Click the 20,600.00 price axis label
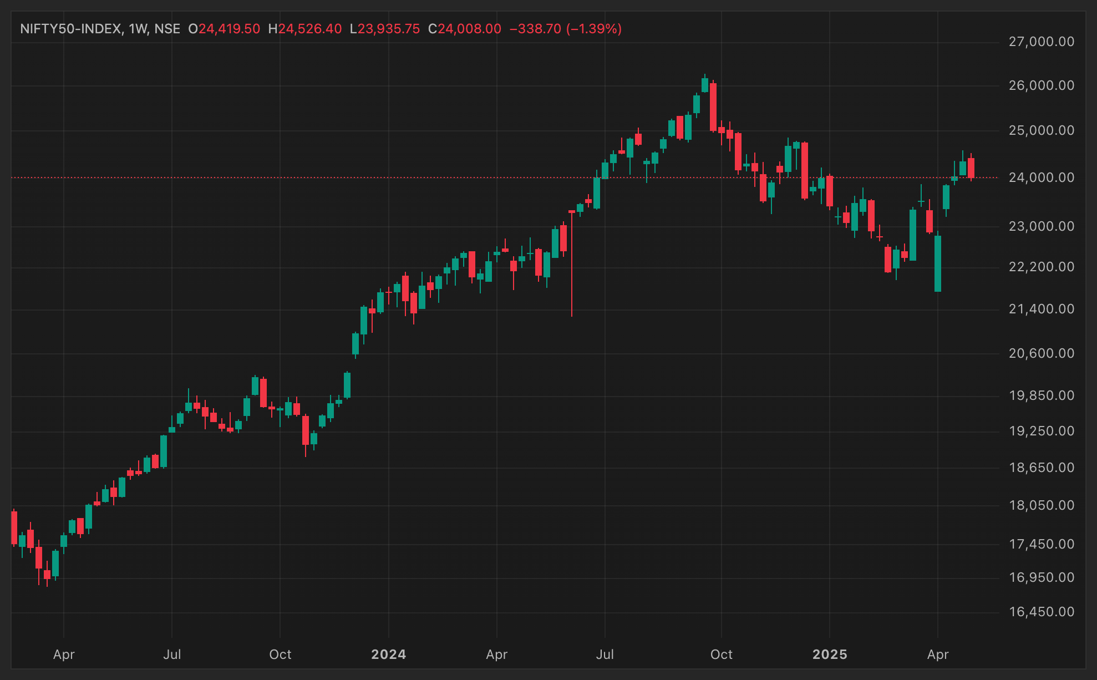This screenshot has width=1097, height=680. pos(1042,353)
